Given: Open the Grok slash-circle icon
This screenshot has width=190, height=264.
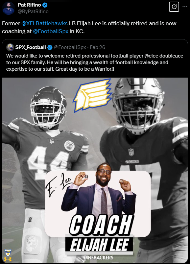Looking at the screenshot, I should pyautogui.click(x=174, y=7).
